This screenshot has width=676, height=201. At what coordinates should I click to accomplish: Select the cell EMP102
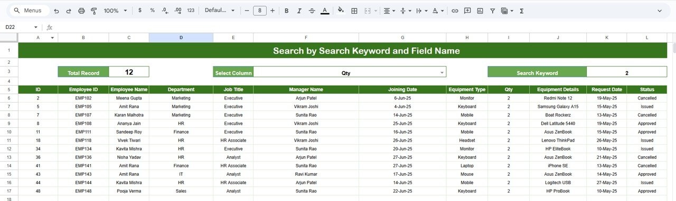83,98
